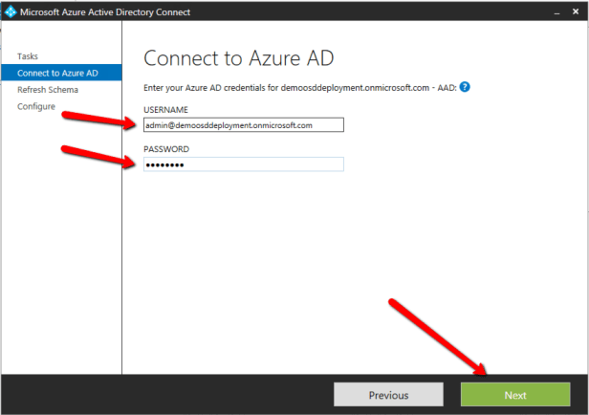Click the masked password dots

point(164,164)
